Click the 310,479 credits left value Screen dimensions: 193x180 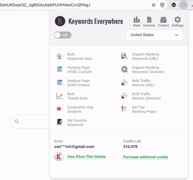130,147
